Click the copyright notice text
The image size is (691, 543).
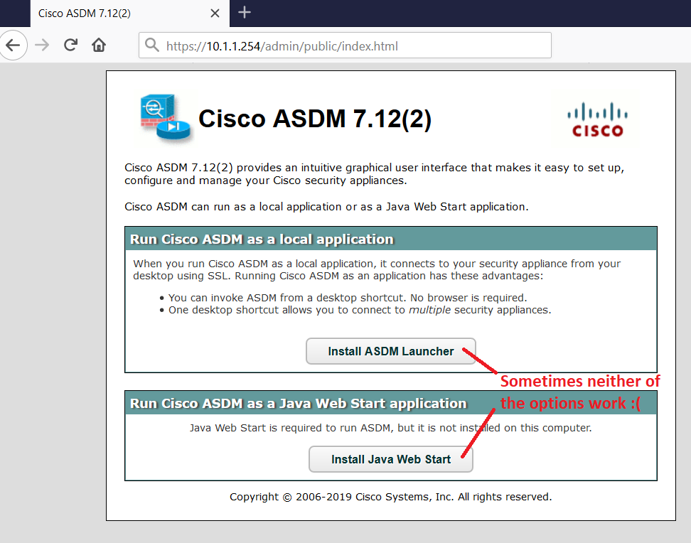pos(390,497)
